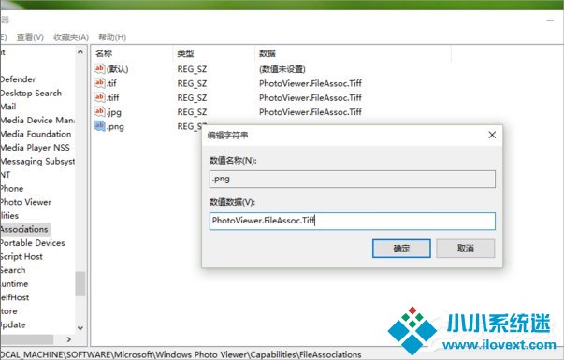Select the Defender key in the tree

tap(18, 79)
